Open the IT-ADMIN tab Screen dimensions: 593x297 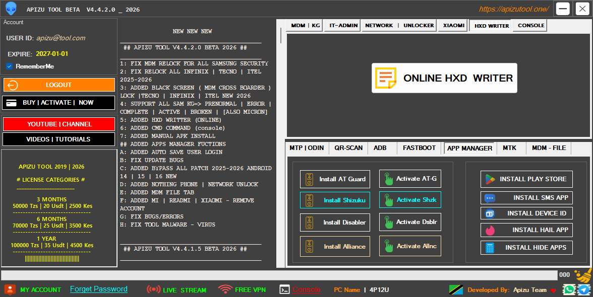[343, 25]
